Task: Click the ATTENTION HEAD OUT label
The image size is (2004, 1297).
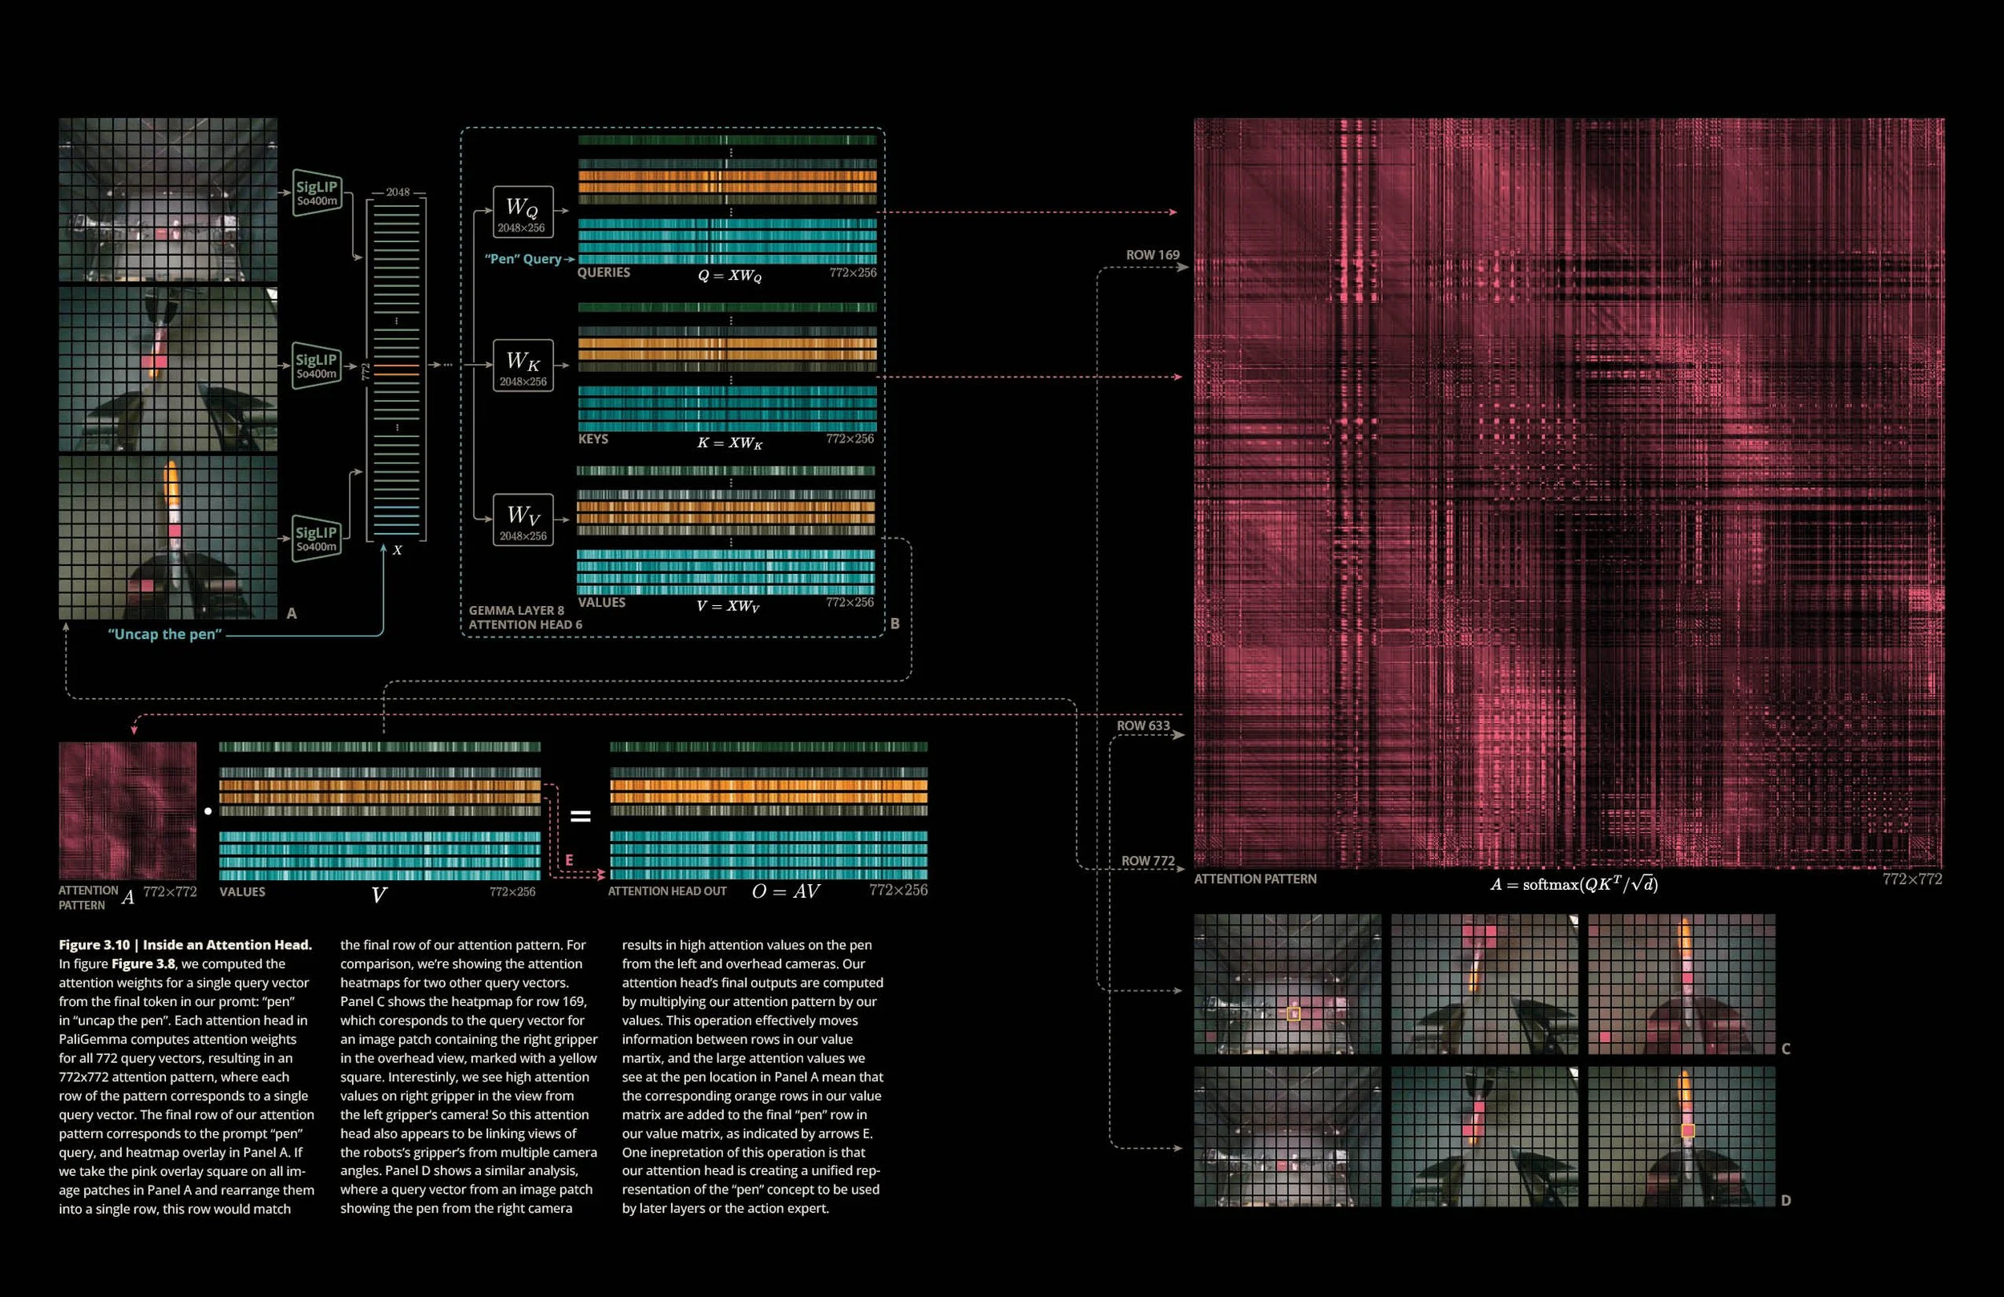Action: (667, 891)
